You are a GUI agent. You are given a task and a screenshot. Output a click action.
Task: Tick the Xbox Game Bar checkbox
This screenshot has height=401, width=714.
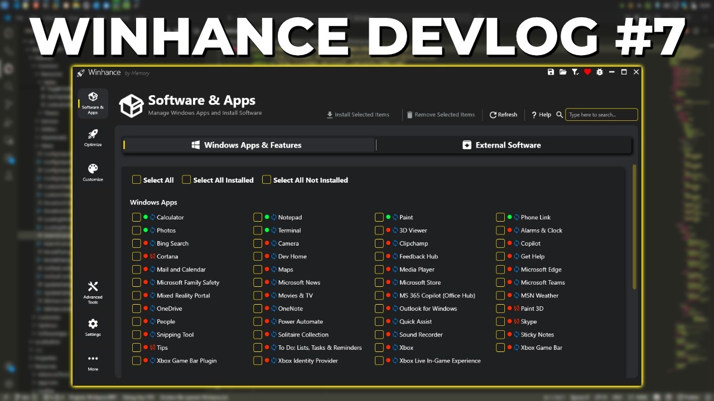(x=500, y=348)
